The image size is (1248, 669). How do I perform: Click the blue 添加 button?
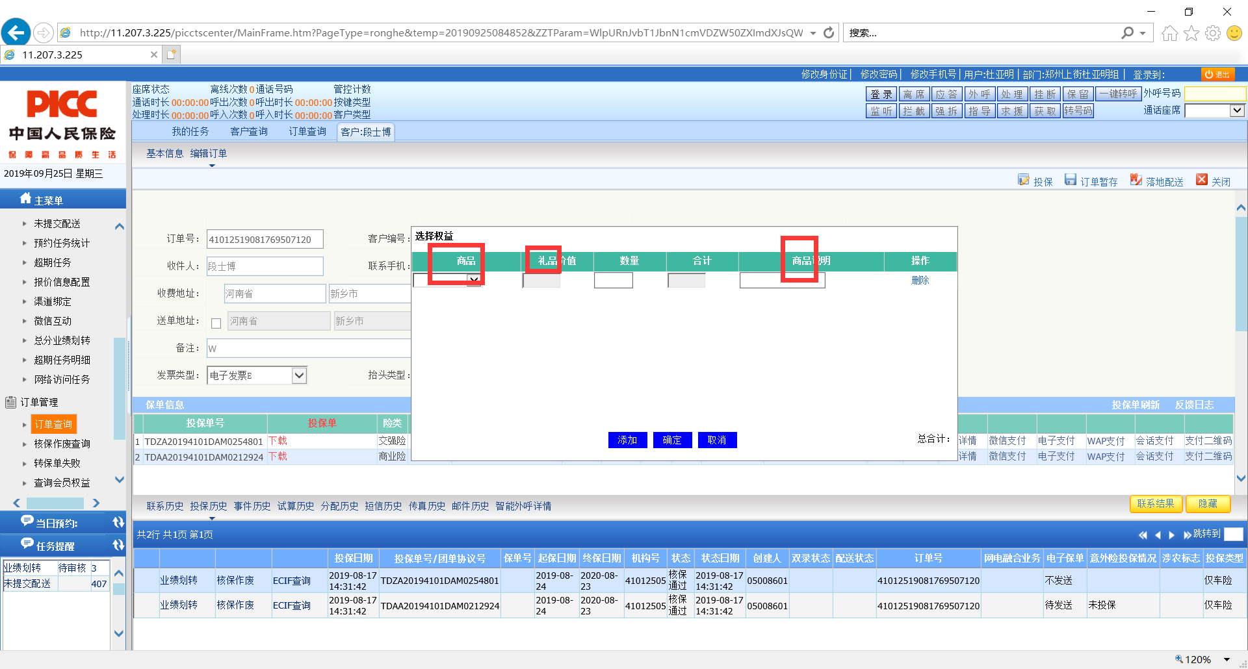click(x=627, y=440)
